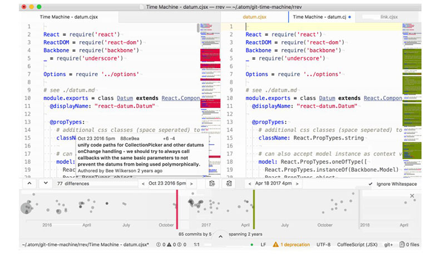Click the green status dot indicator
445x257 pixels.
tap(252, 245)
